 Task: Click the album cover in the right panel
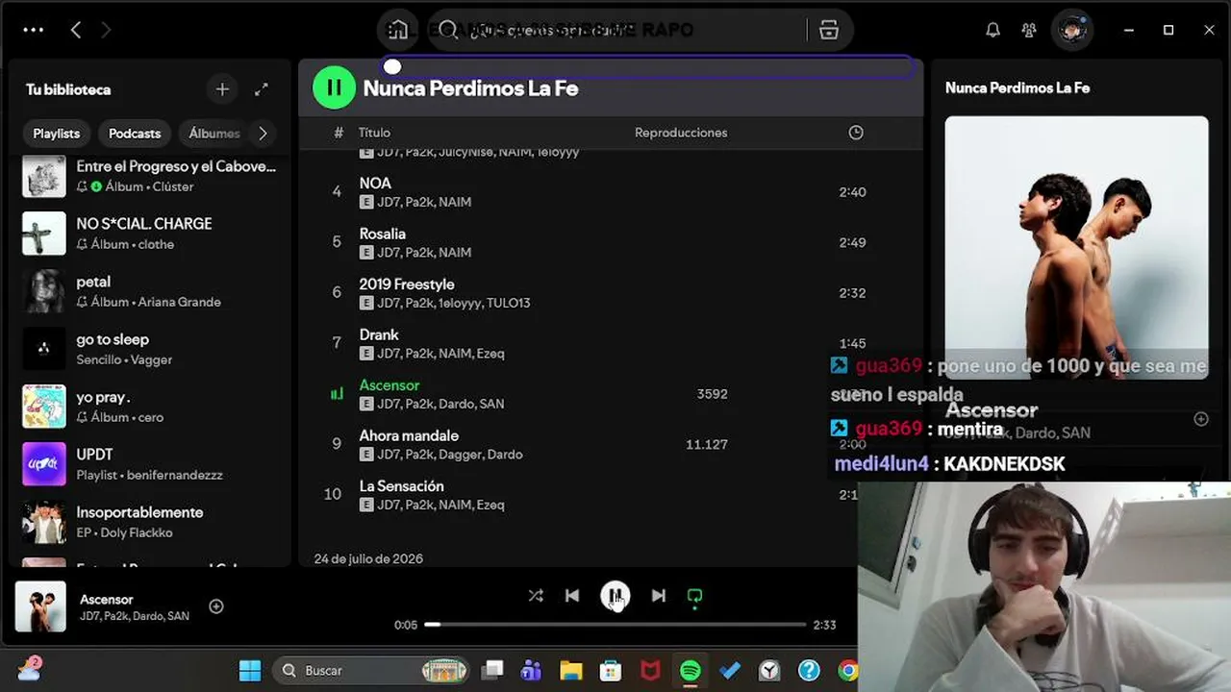point(1076,248)
